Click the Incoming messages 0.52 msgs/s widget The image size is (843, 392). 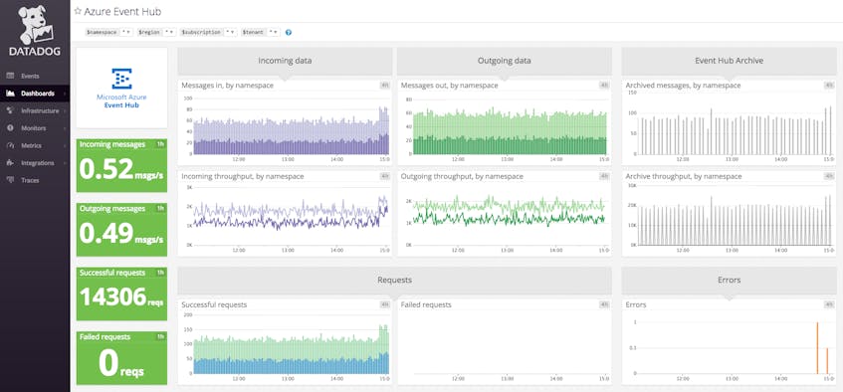121,165
